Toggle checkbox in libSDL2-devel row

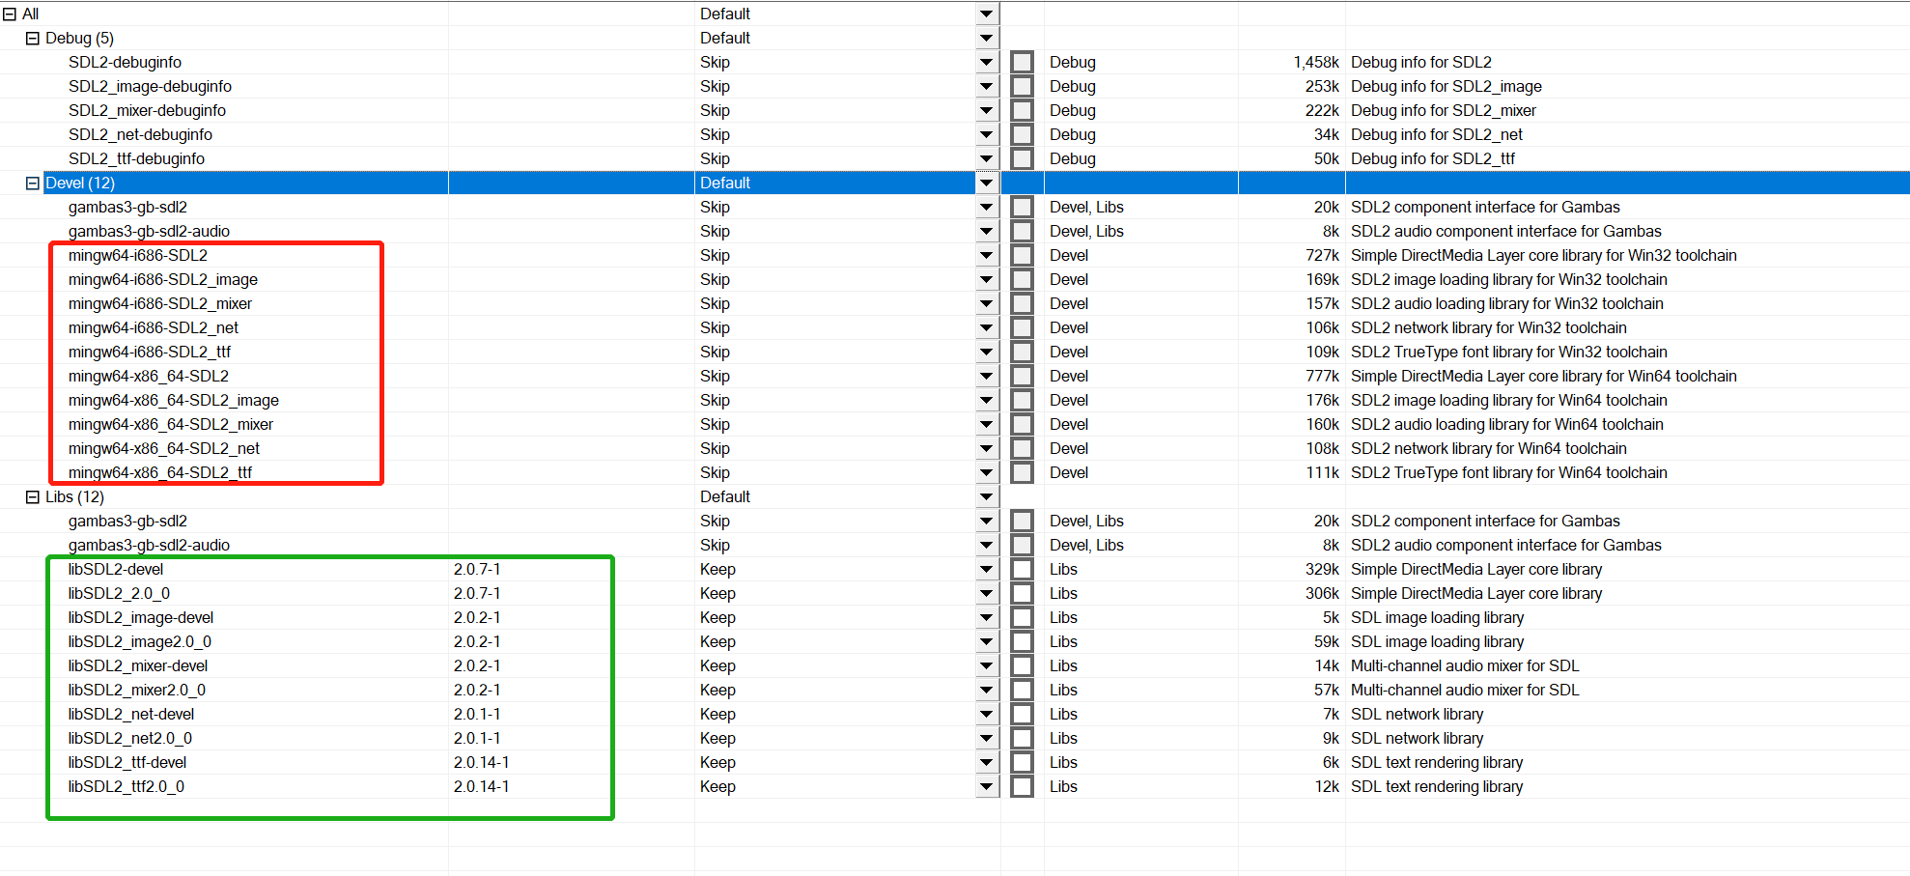click(1022, 570)
